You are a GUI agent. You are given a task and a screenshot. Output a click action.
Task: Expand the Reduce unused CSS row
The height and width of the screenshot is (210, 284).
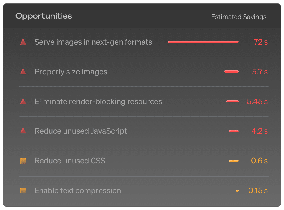tap(69, 161)
